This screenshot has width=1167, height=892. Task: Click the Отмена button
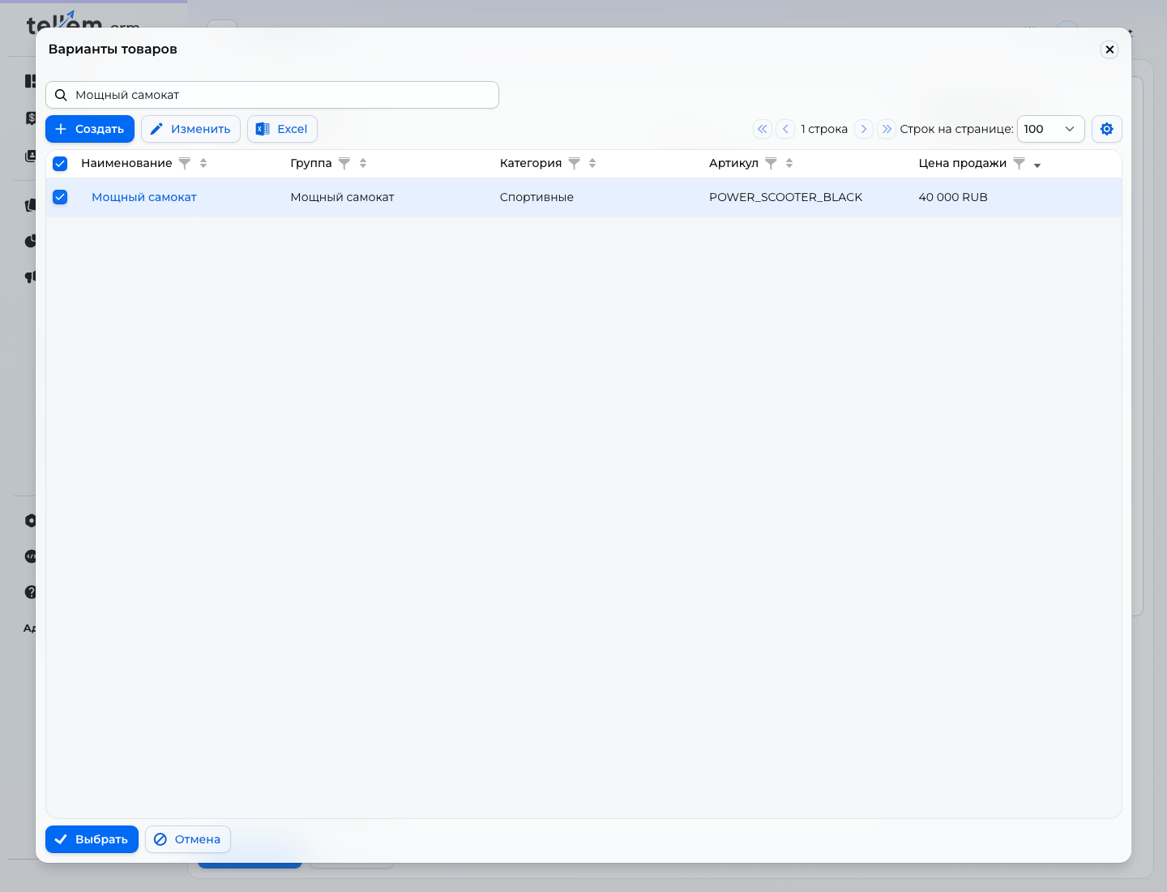188,839
